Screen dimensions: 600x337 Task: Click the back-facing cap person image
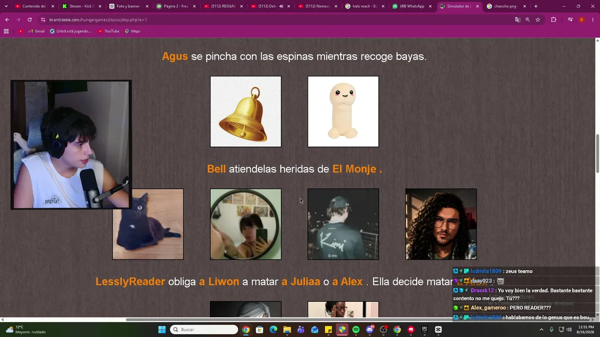click(x=343, y=224)
